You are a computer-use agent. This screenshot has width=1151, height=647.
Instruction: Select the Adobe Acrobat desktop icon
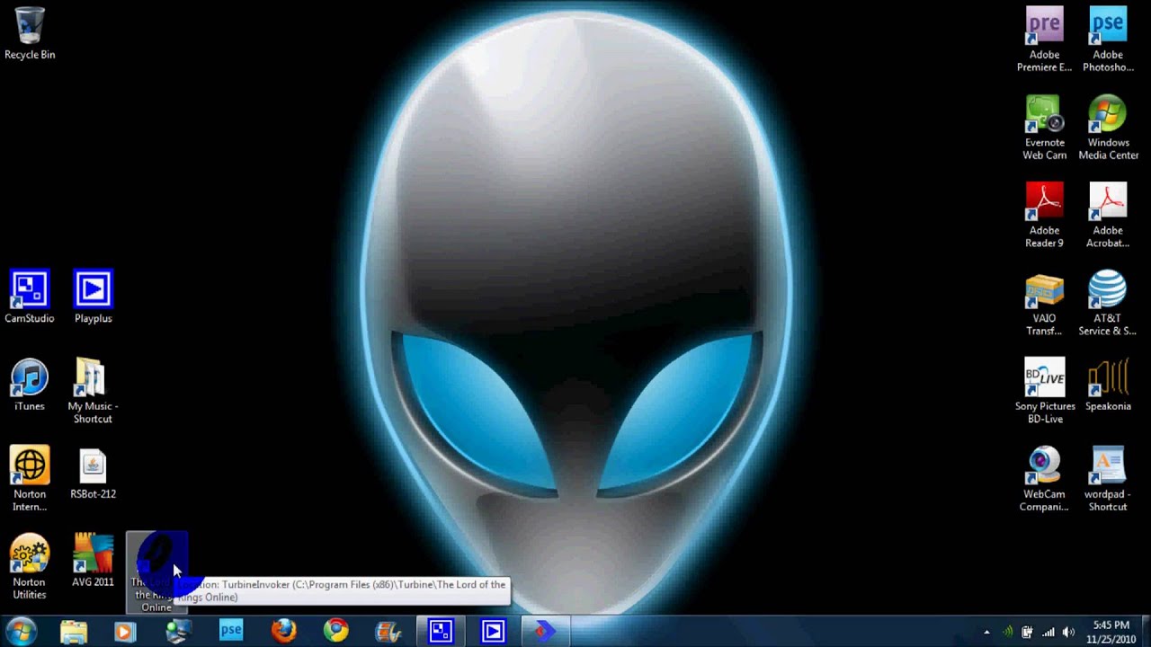(1108, 216)
